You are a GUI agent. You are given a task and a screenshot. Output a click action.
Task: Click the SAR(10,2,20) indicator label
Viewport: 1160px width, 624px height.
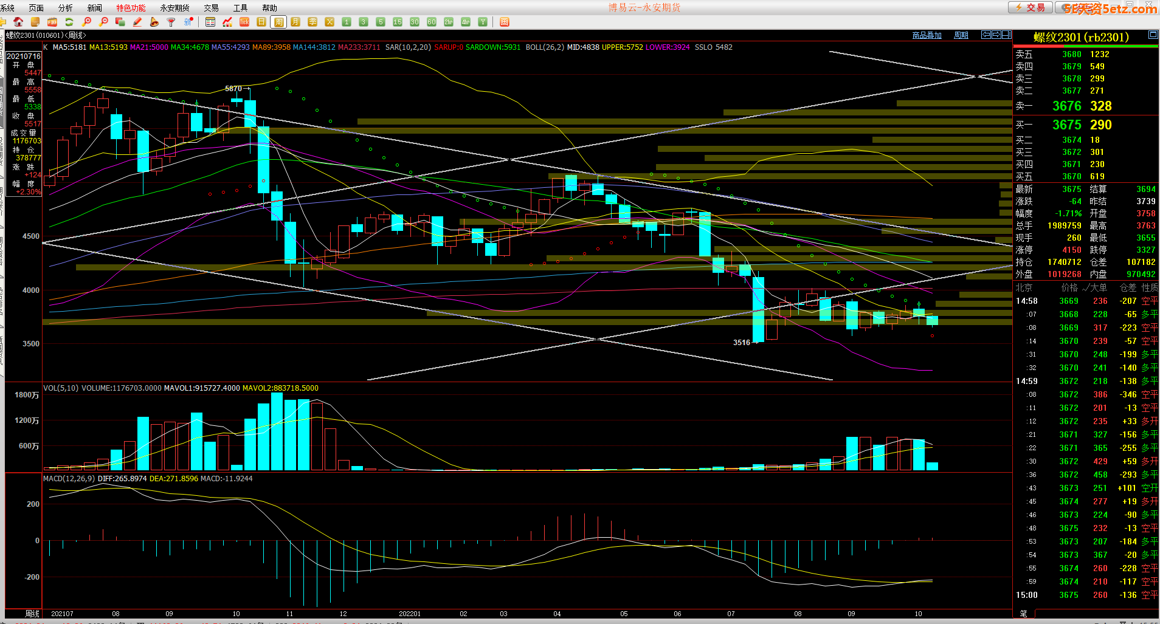pyautogui.click(x=408, y=47)
